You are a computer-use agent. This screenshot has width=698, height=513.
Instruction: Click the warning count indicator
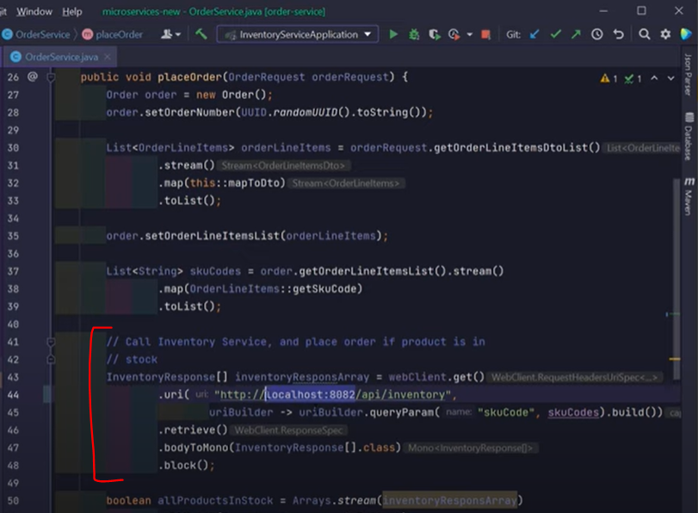[608, 79]
